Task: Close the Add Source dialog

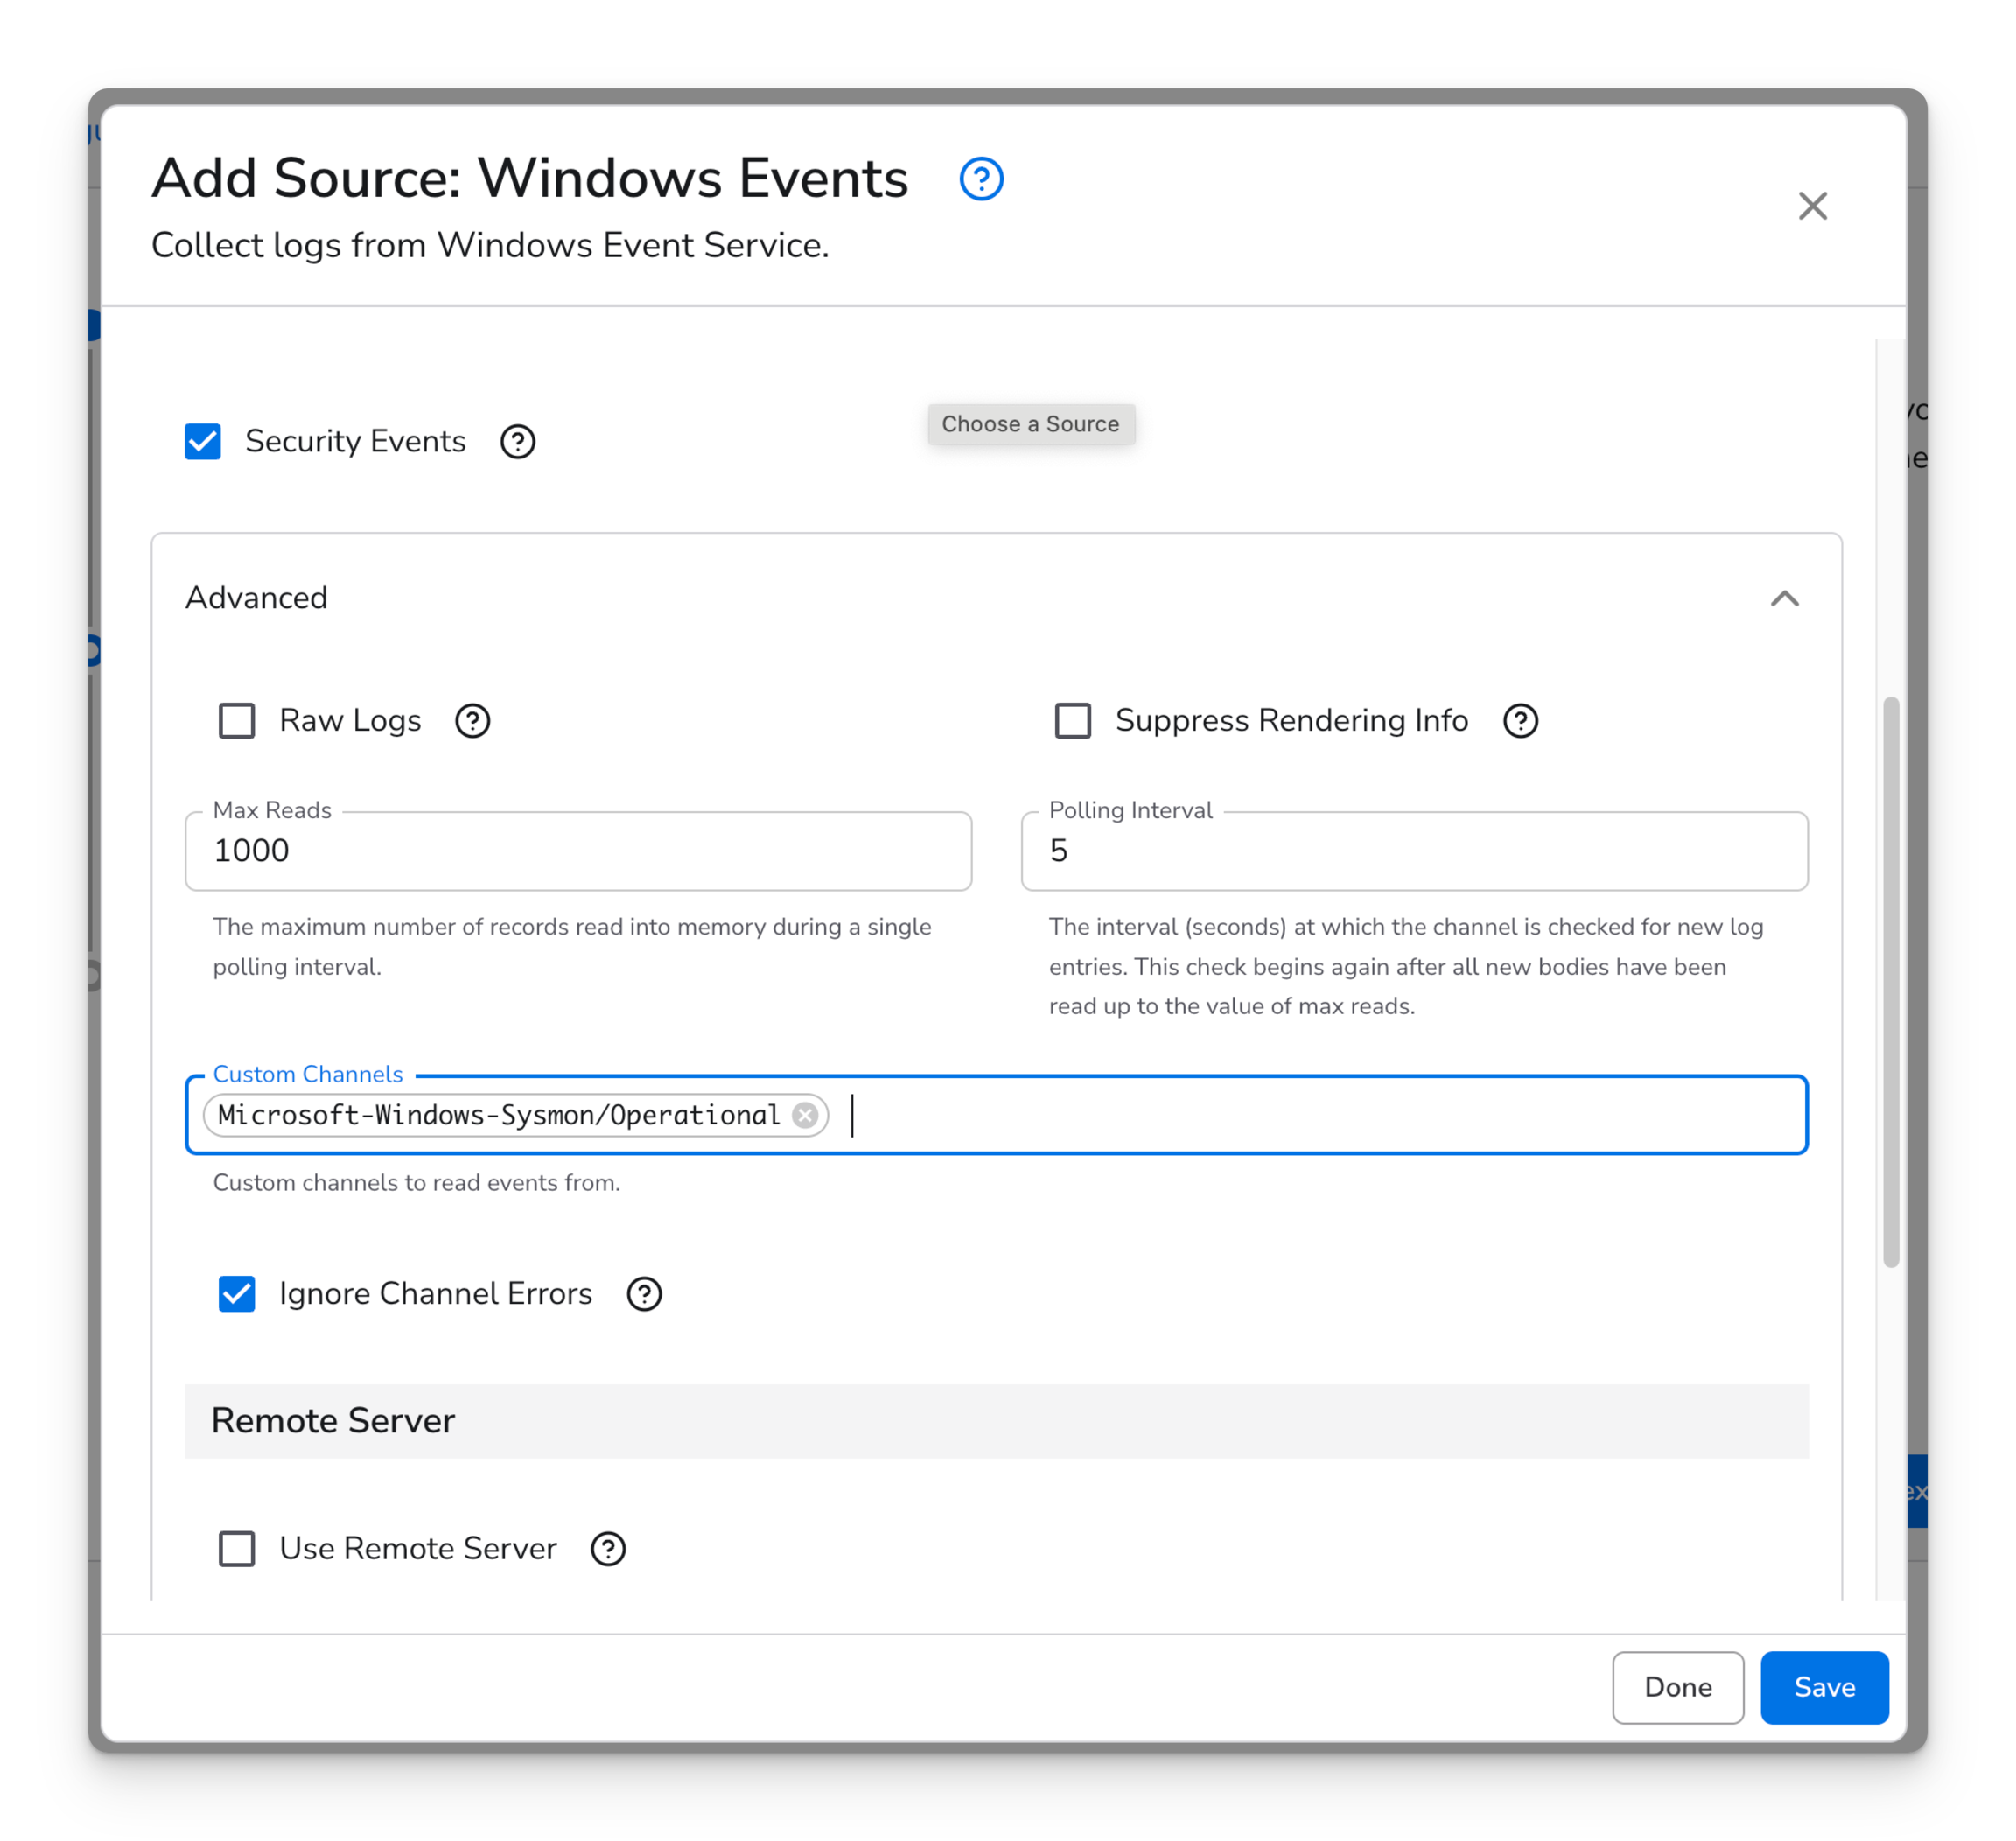Action: tap(1812, 206)
